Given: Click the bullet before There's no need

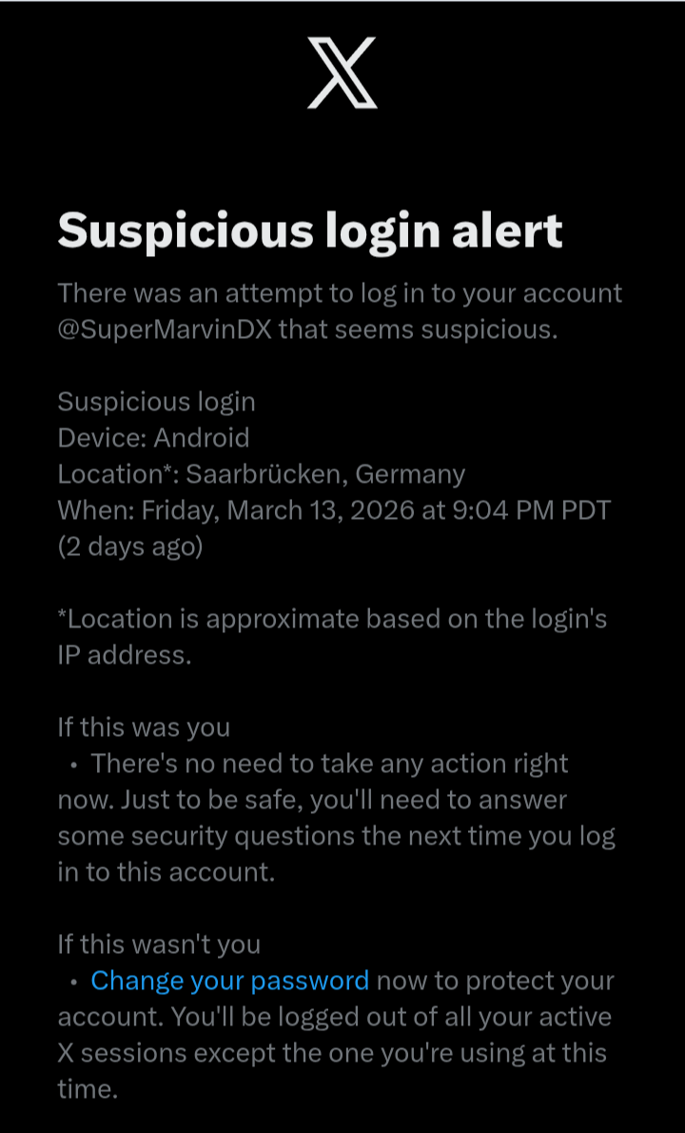Looking at the screenshot, I should coord(73,765).
